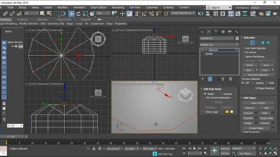Click the Mirror tool icon

200,14
